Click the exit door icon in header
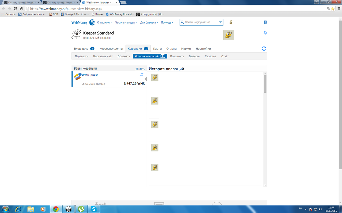Viewport: 342px width, 213px height. pos(265,22)
